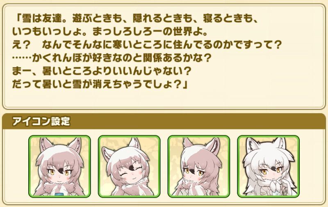This screenshot has height=207, width=328.
Task: Choose the icon with a hand near the chin
Action: [269, 167]
